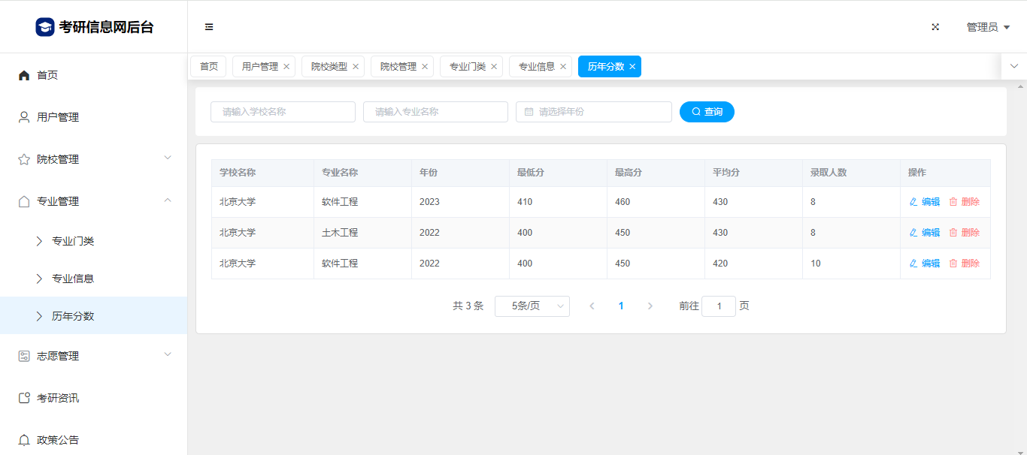The image size is (1027, 455).
Task: Switch to the 专业信息 tab
Action: pyautogui.click(x=536, y=67)
